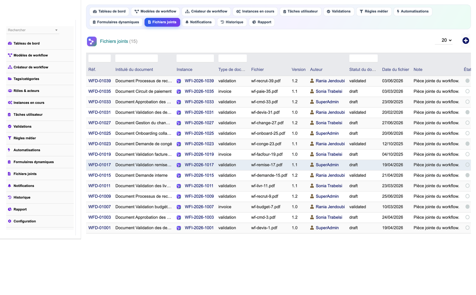Click the Modèles de workflow sidebar icon
The height and width of the screenshot is (295, 476).
tap(10, 55)
